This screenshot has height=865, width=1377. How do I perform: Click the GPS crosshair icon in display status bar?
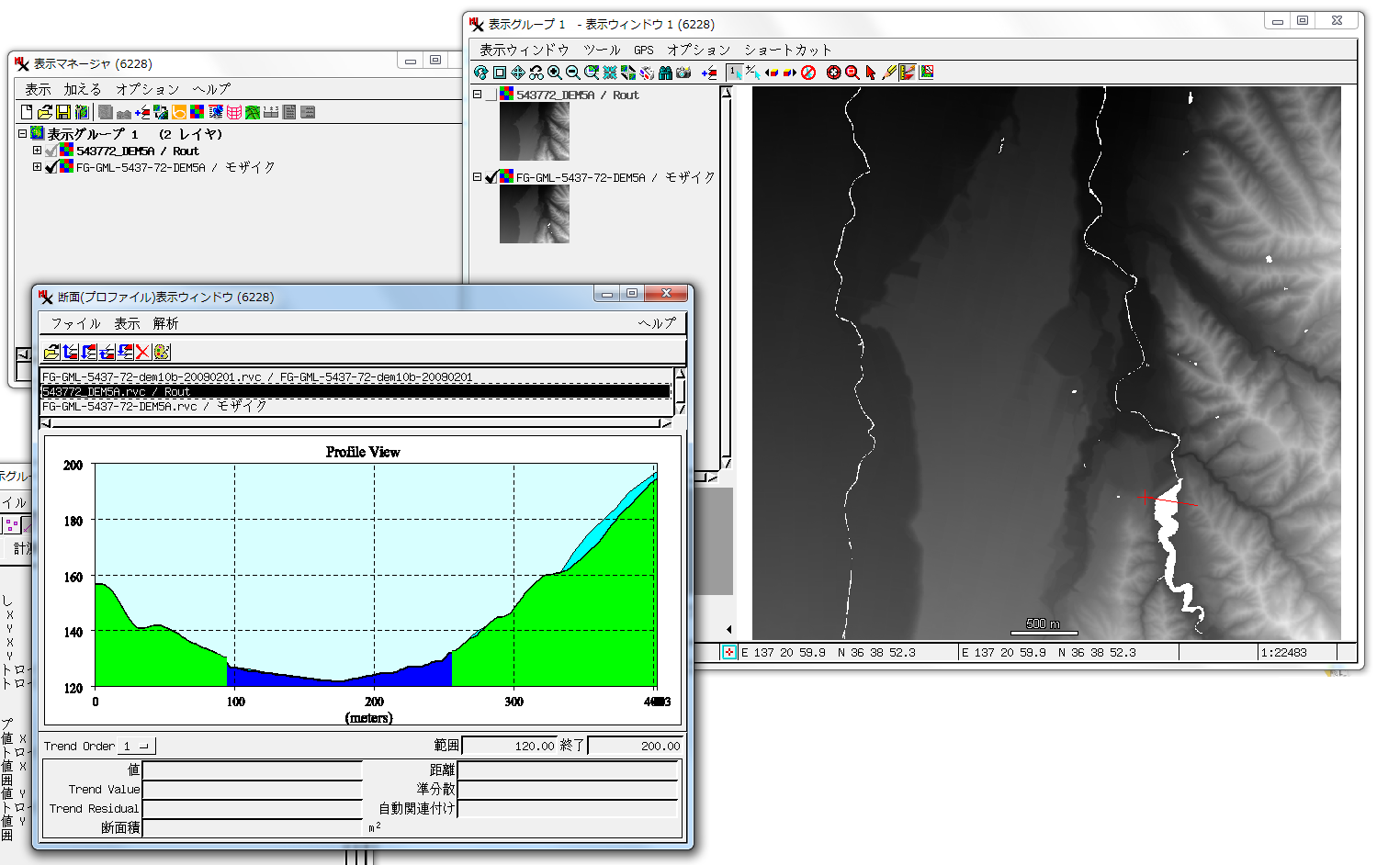[x=729, y=652]
